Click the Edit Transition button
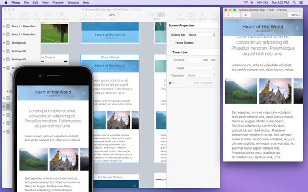This screenshot has height=192, width=308. (203, 83)
